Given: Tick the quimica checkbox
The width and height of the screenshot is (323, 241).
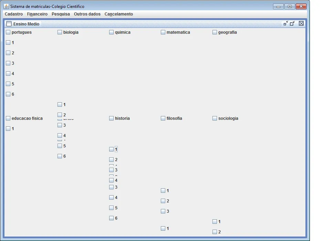Looking at the screenshot, I should 112,32.
